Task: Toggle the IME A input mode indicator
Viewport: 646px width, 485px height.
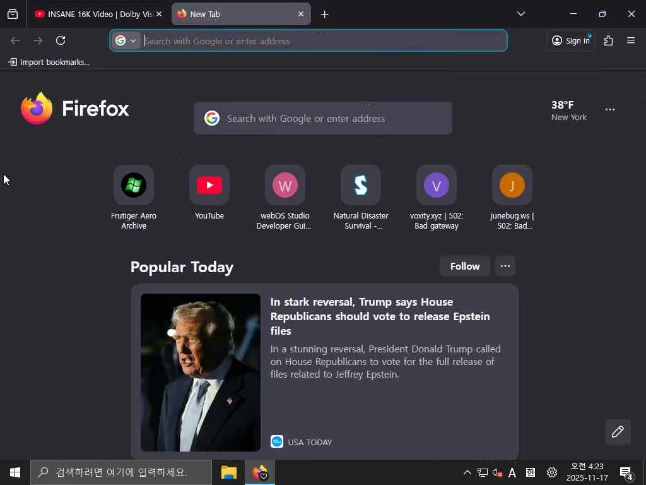Action: [x=512, y=472]
